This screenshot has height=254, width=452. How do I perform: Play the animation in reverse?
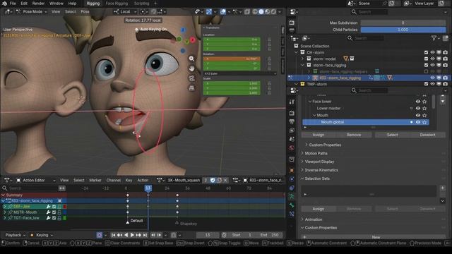126,235
